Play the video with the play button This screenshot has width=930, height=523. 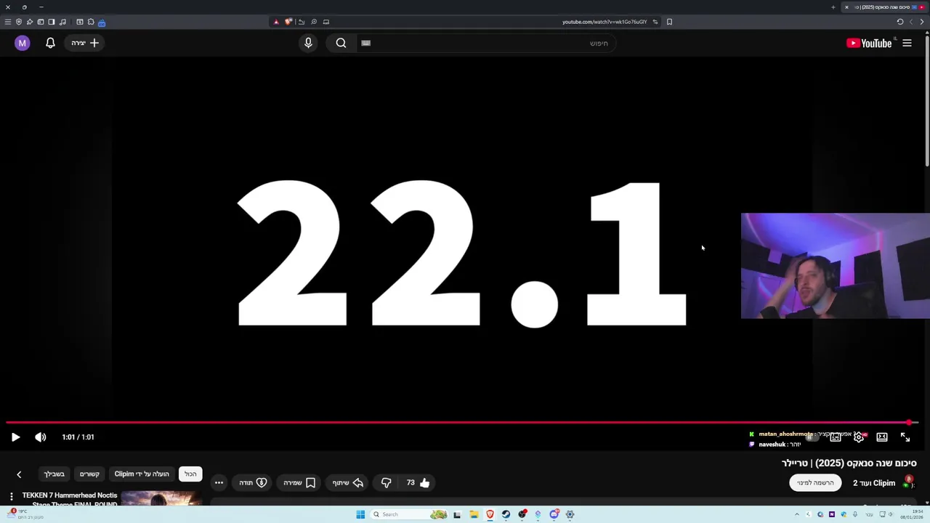click(x=15, y=437)
